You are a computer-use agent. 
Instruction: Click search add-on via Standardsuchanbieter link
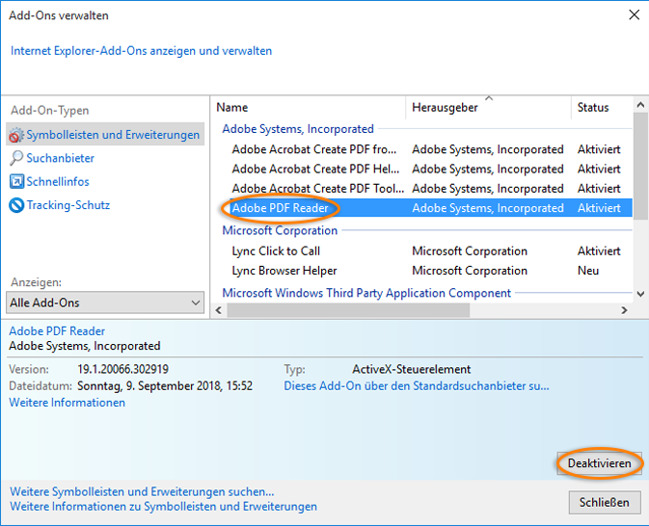click(416, 385)
